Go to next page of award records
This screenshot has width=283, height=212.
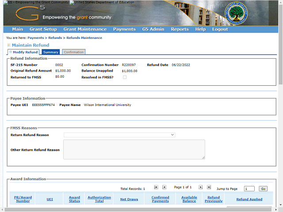tap(200, 187)
